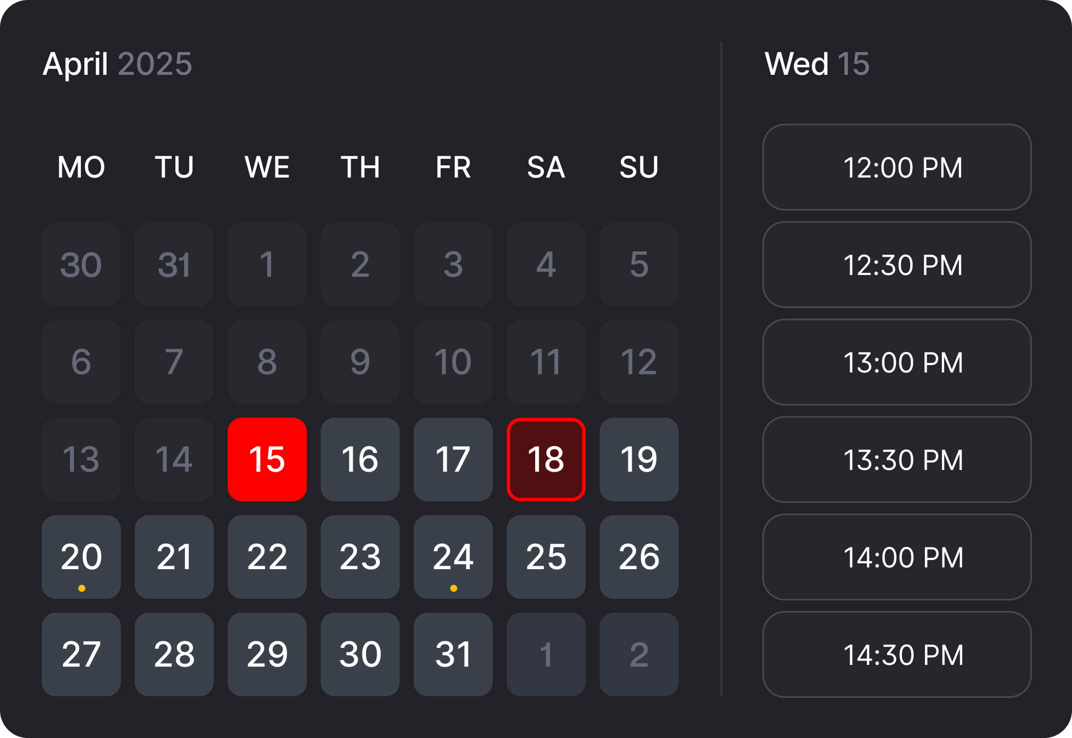Select outlined date 18 on Saturday
The width and height of the screenshot is (1072, 738).
[x=546, y=460]
